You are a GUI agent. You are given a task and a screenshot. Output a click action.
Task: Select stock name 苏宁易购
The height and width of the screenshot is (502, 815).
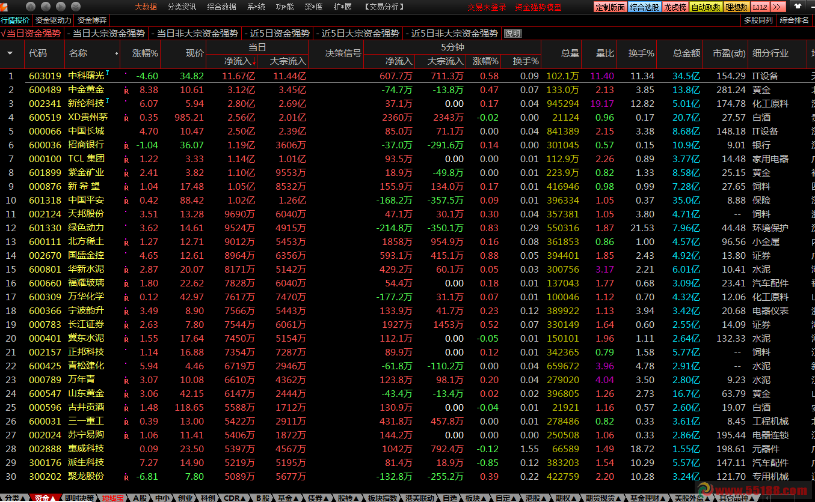coord(86,435)
